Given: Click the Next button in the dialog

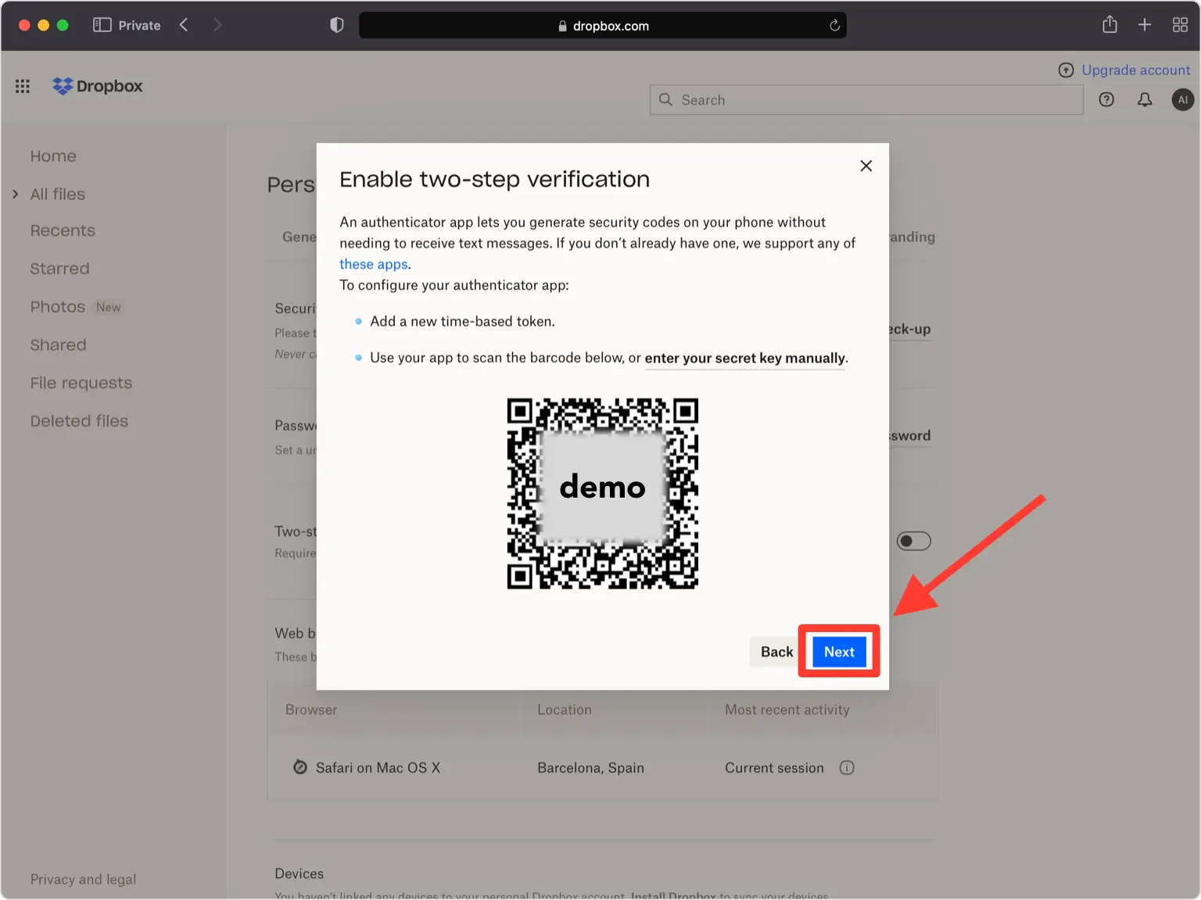Looking at the screenshot, I should (x=839, y=652).
